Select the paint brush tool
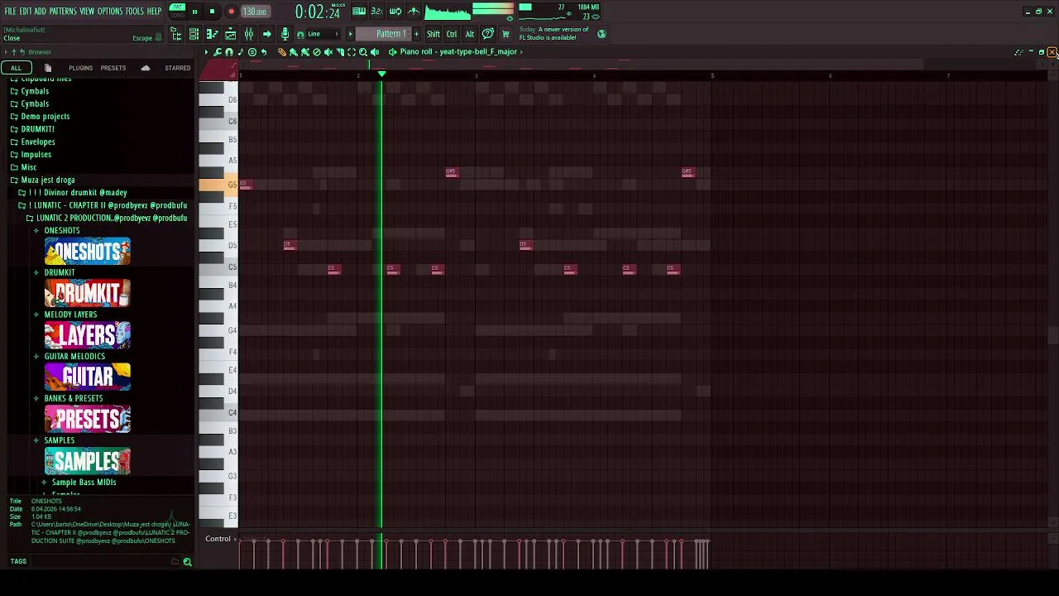 click(x=294, y=52)
